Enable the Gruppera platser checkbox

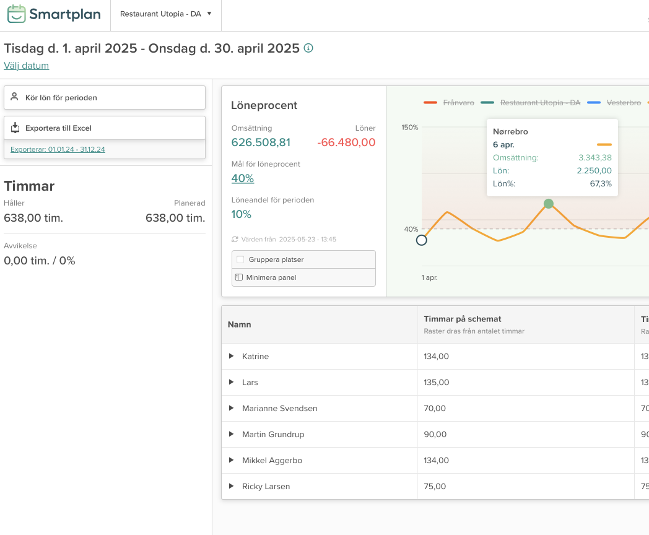coord(240,259)
